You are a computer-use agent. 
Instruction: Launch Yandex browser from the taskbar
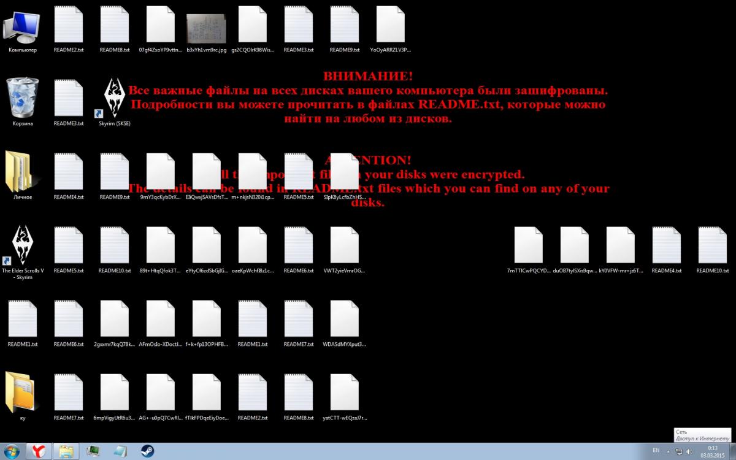point(39,451)
